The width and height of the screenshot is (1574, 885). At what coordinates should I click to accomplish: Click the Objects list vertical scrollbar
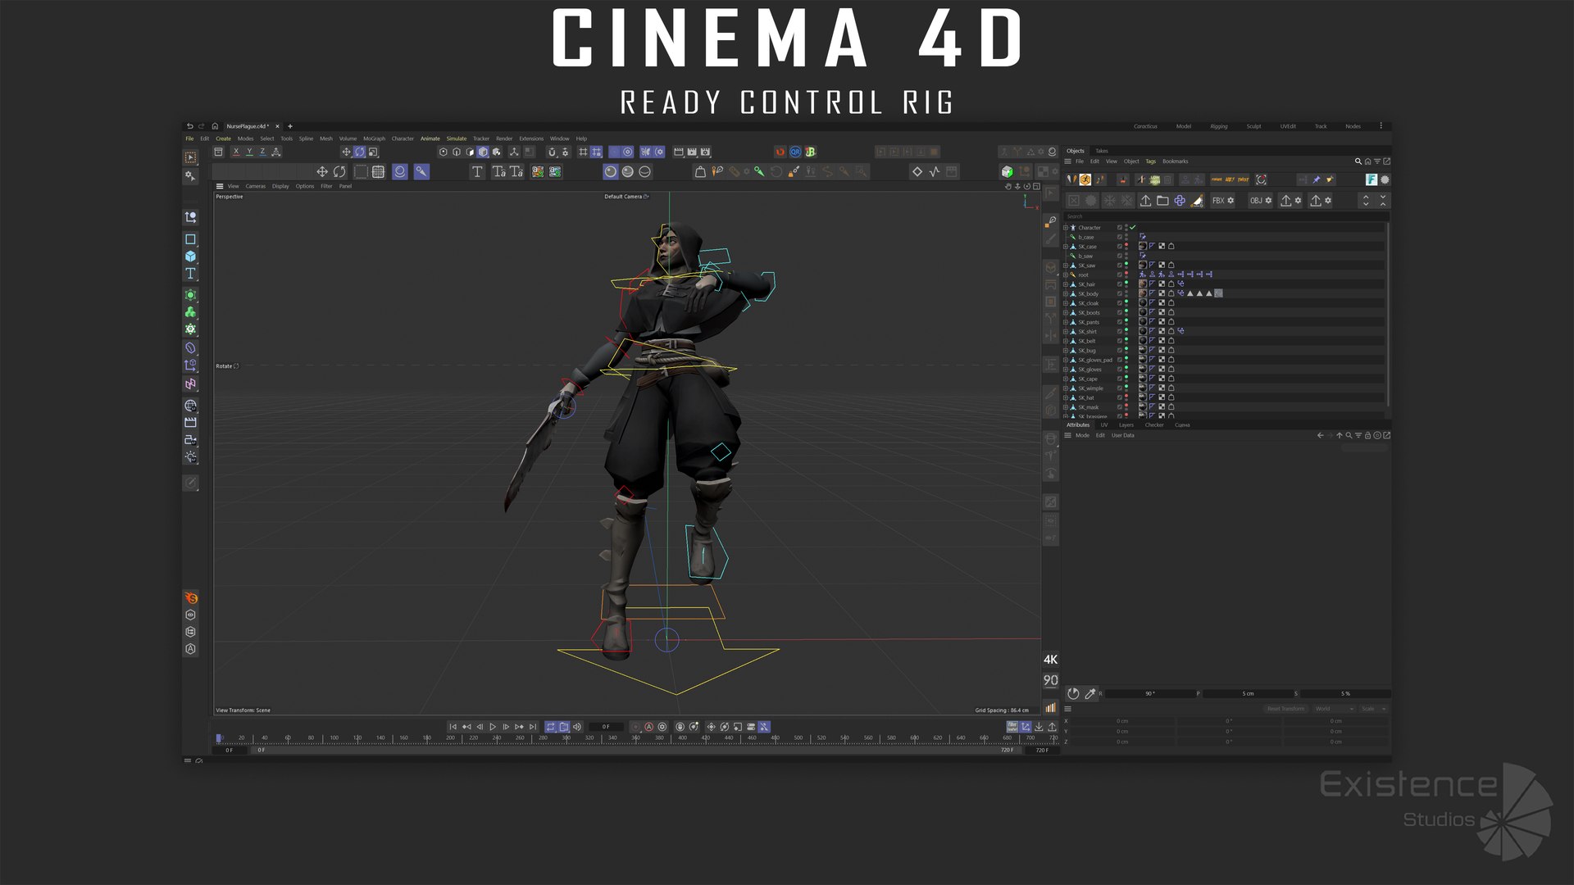[x=1387, y=315]
